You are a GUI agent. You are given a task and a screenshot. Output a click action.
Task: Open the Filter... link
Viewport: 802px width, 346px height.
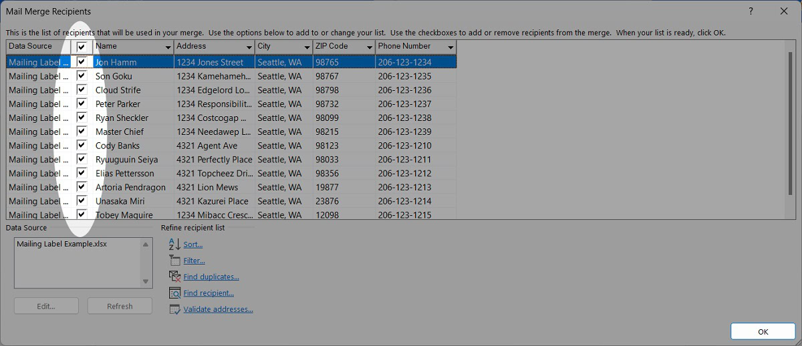pyautogui.click(x=194, y=261)
